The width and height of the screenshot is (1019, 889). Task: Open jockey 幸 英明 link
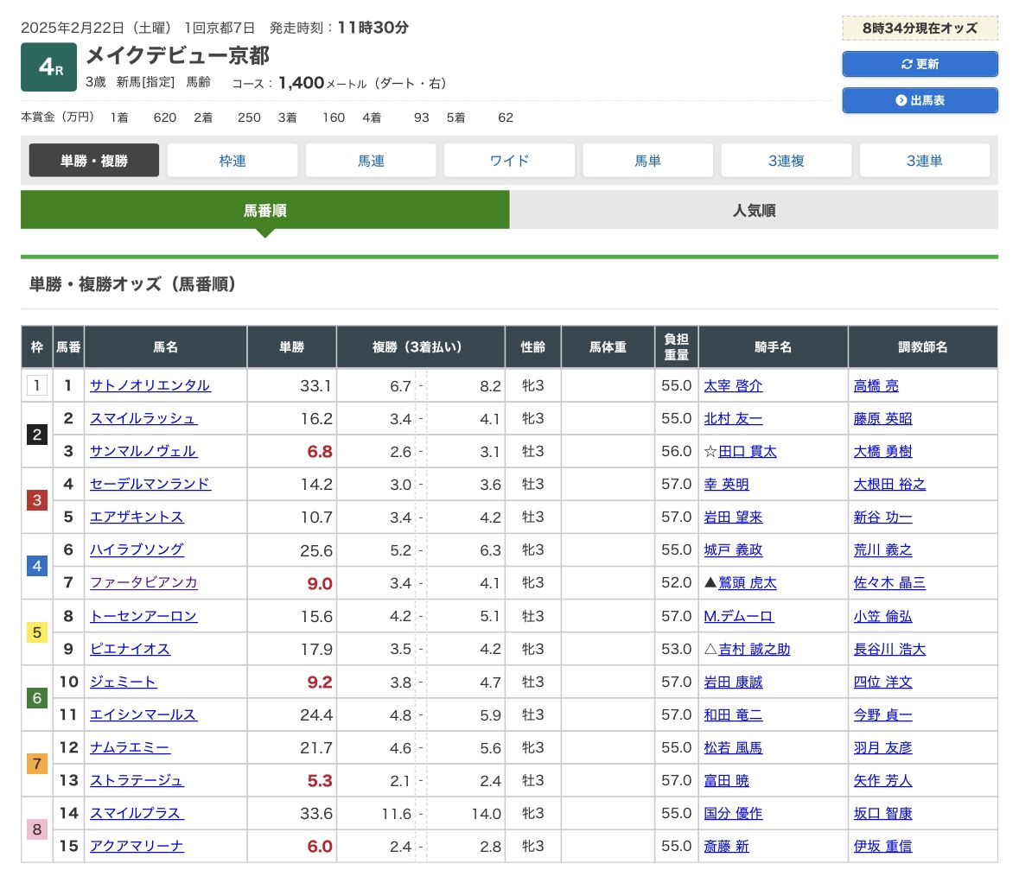click(727, 485)
